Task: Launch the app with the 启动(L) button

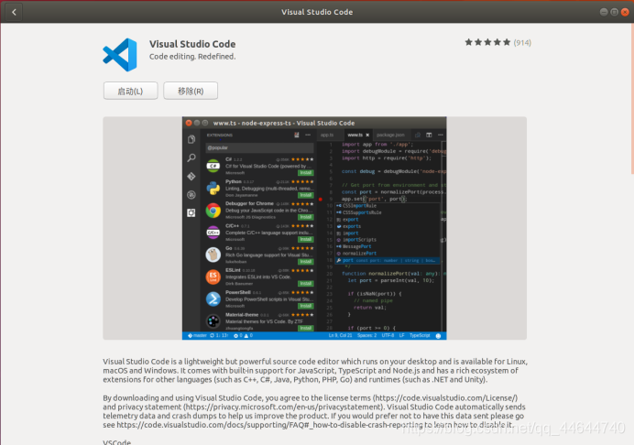Action: (x=130, y=91)
